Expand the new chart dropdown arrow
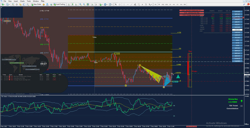Screen dimensions: 250x128 tap(5, 4)
